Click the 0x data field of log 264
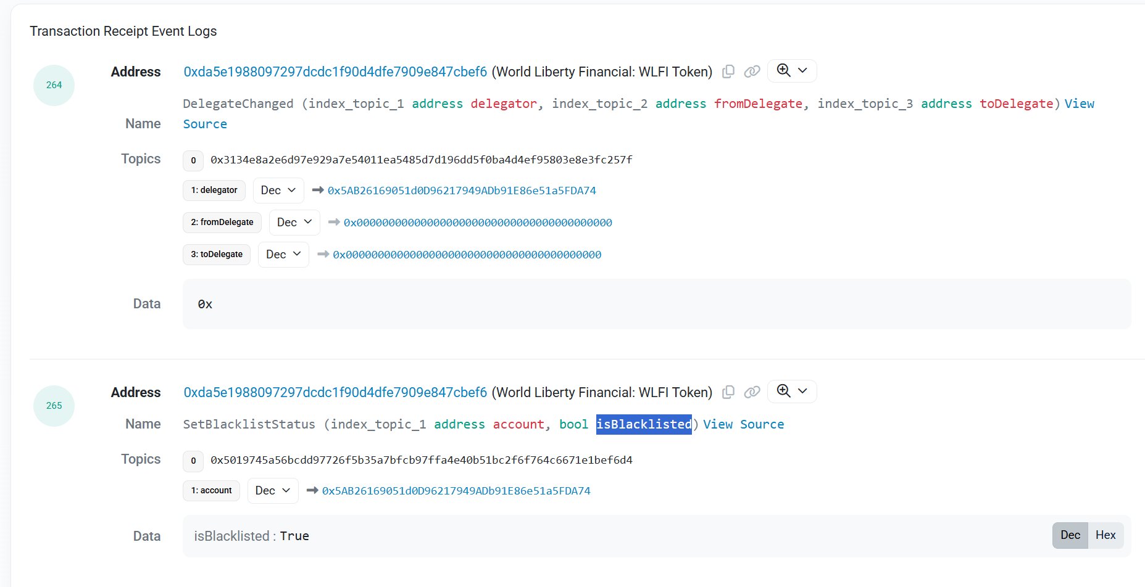This screenshot has height=587, width=1145. point(657,304)
